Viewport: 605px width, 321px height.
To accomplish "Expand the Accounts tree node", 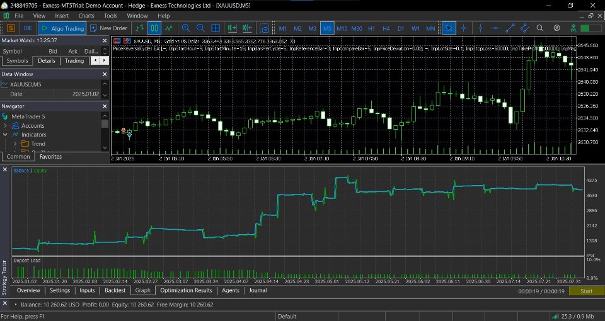I will pos(6,126).
